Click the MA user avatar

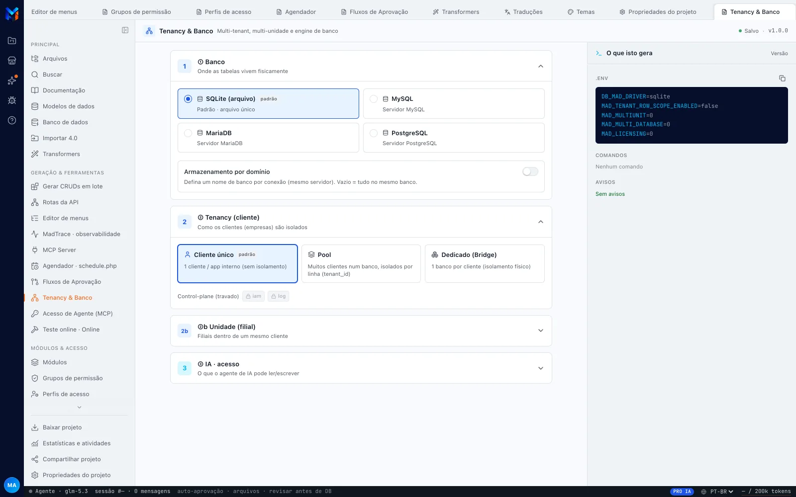coord(12,485)
